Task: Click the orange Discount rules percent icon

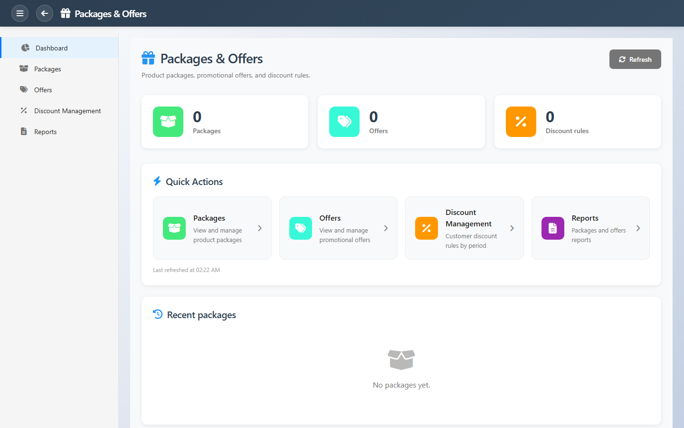Action: pyautogui.click(x=521, y=122)
